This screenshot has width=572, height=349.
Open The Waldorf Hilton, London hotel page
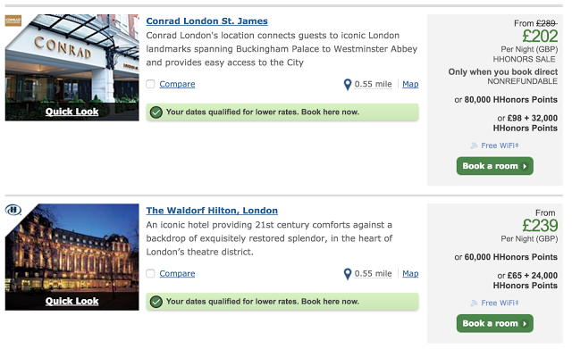pos(212,211)
